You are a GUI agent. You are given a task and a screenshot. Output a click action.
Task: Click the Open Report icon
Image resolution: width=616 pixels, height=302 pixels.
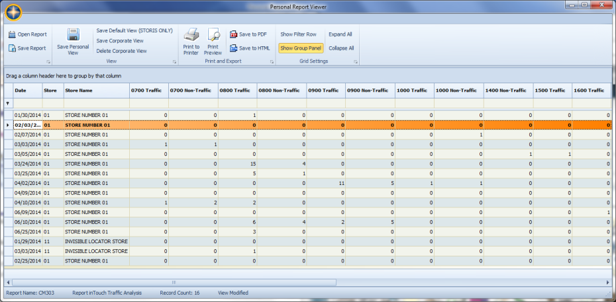pyautogui.click(x=13, y=34)
